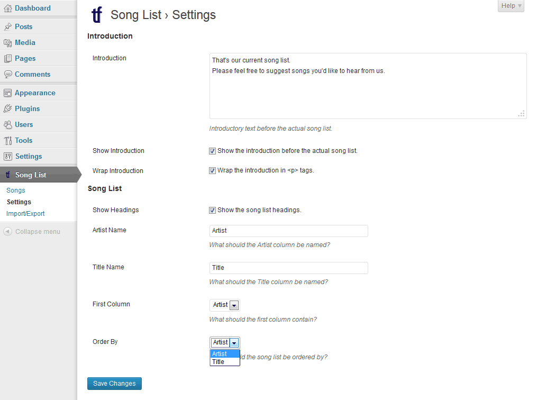Open the Songs submenu item
The height and width of the screenshot is (400, 537).
coord(16,190)
